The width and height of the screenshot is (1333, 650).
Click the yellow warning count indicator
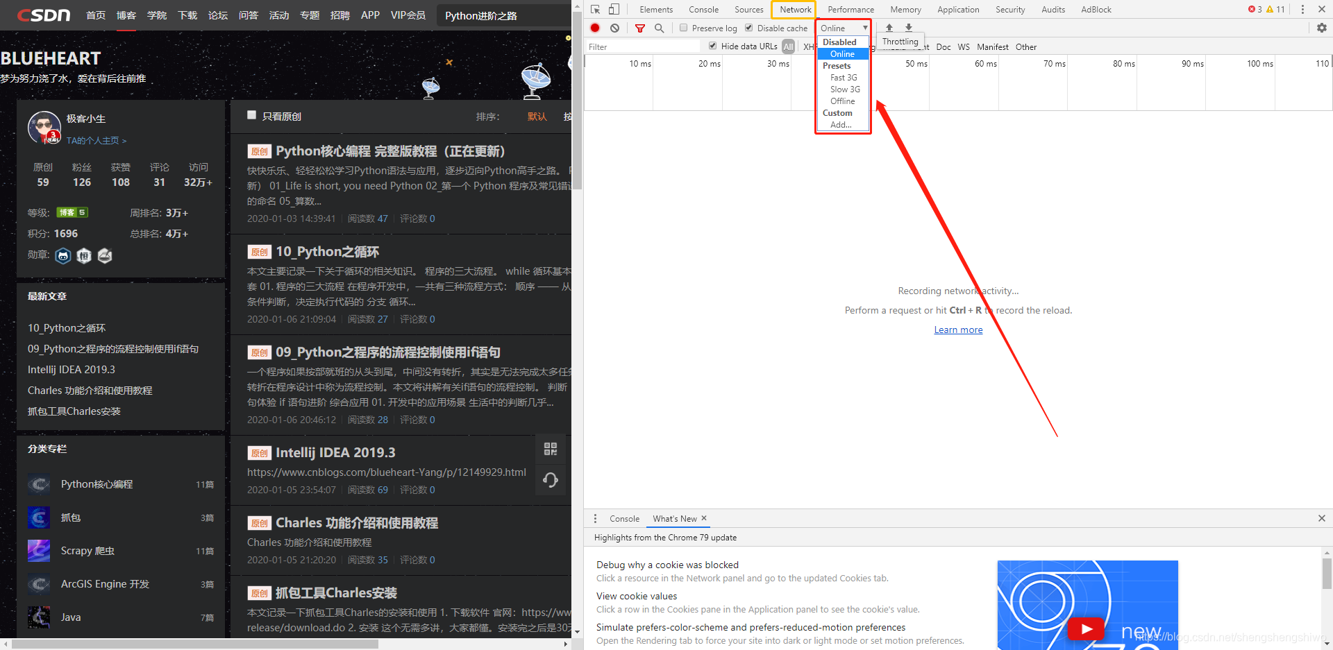point(1275,9)
